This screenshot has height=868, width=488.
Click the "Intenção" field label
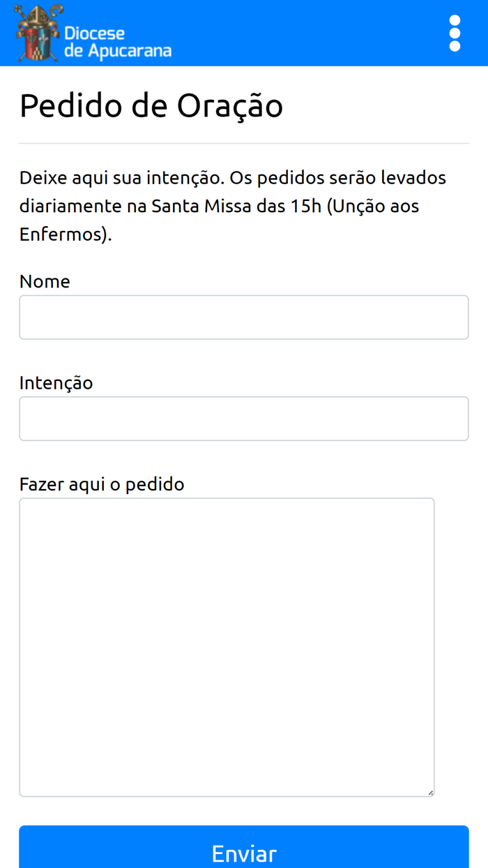coord(56,382)
